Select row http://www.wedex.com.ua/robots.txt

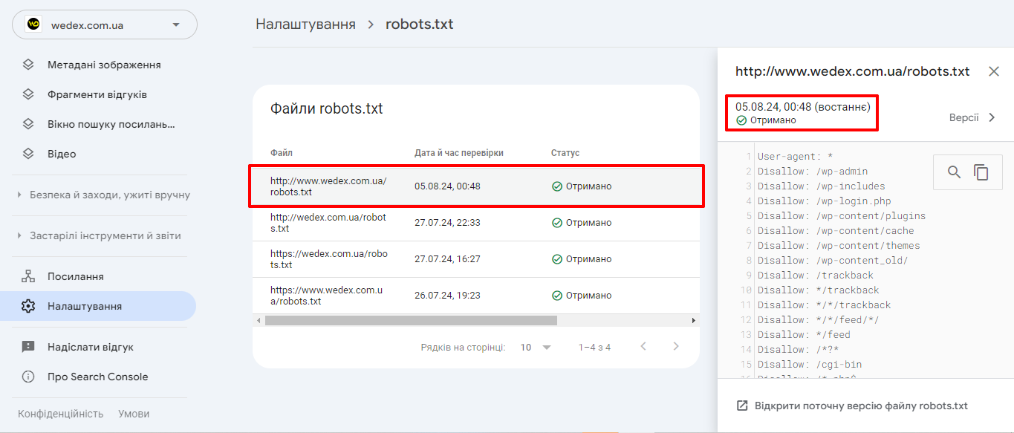[476, 186]
